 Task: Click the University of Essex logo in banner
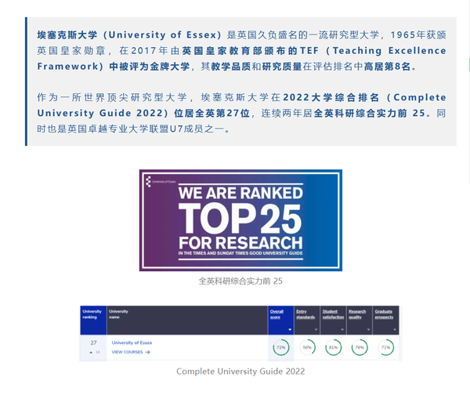161,182
